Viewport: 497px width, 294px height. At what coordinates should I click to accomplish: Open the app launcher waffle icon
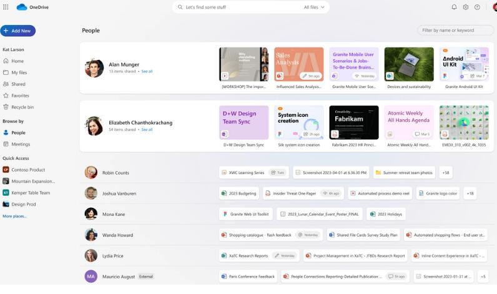[6, 7]
